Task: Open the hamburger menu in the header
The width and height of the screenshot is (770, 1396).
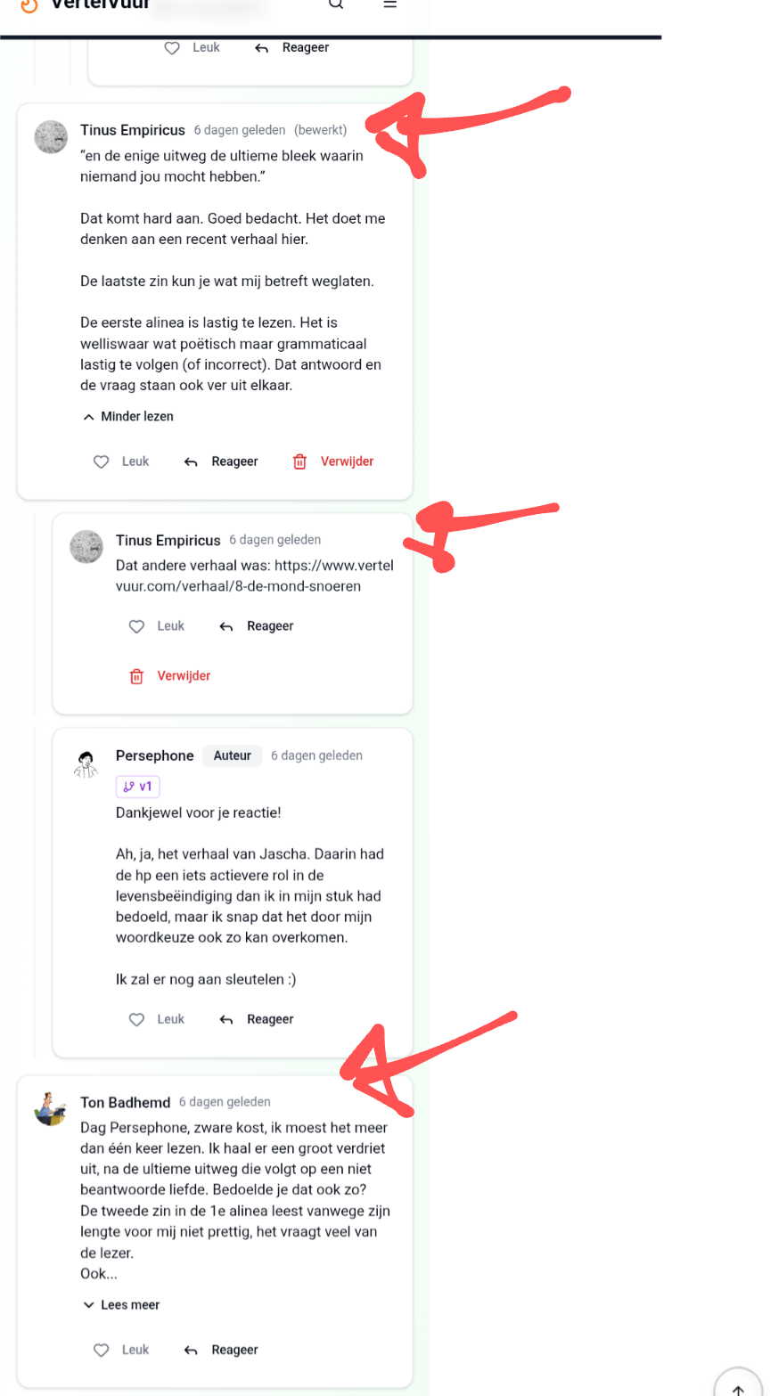Action: point(389,4)
